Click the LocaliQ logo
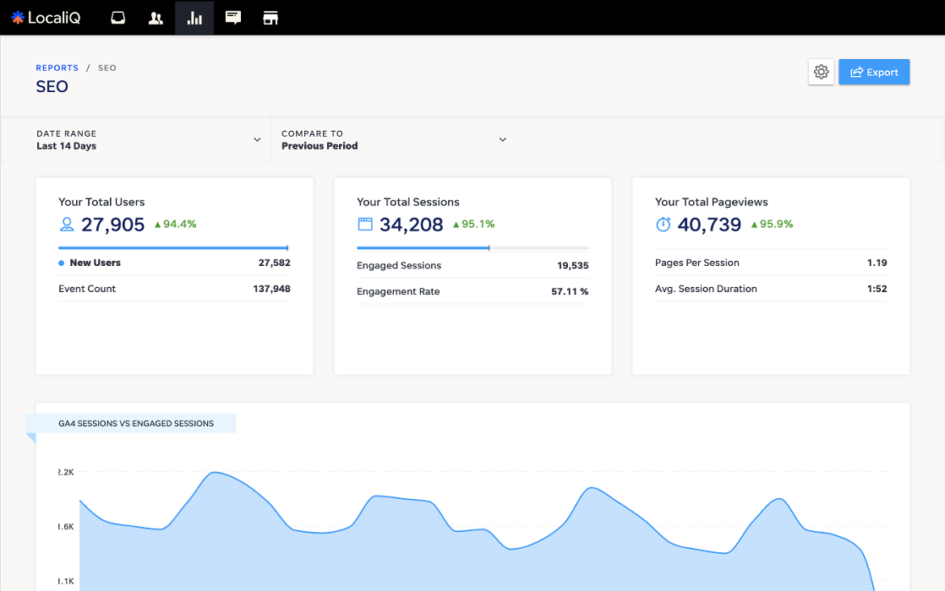This screenshot has width=945, height=591. tap(46, 18)
